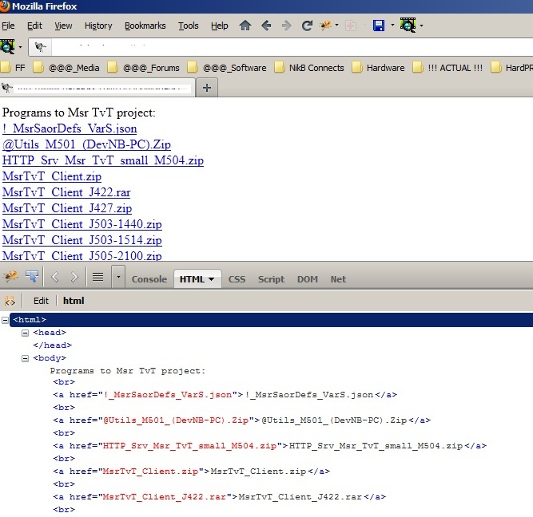Click the site identity bird icon in address bar
Image resolution: width=533 pixels, height=517 pixels.
[x=40, y=47]
